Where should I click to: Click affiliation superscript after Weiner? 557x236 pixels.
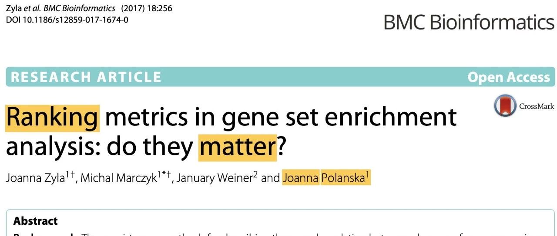(256, 175)
